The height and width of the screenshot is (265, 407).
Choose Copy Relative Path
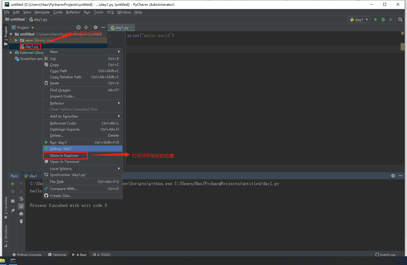click(x=83, y=77)
